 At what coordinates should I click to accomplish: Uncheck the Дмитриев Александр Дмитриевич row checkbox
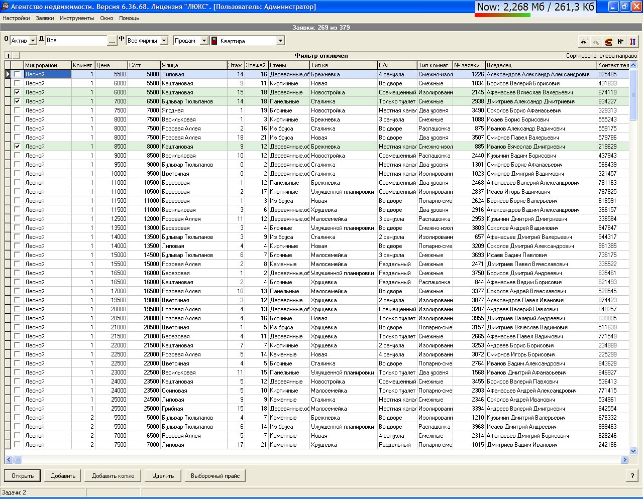coord(18,101)
